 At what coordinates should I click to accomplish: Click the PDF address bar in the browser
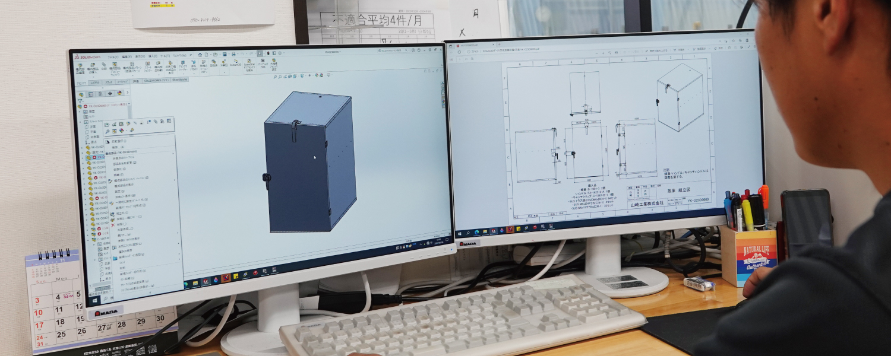[511, 52]
